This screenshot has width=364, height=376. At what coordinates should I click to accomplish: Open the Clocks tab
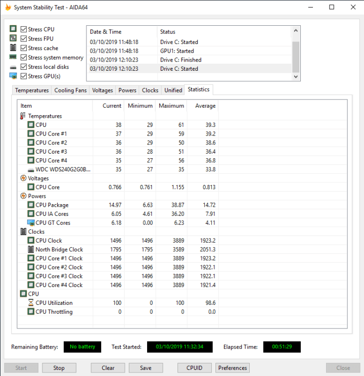150,90
